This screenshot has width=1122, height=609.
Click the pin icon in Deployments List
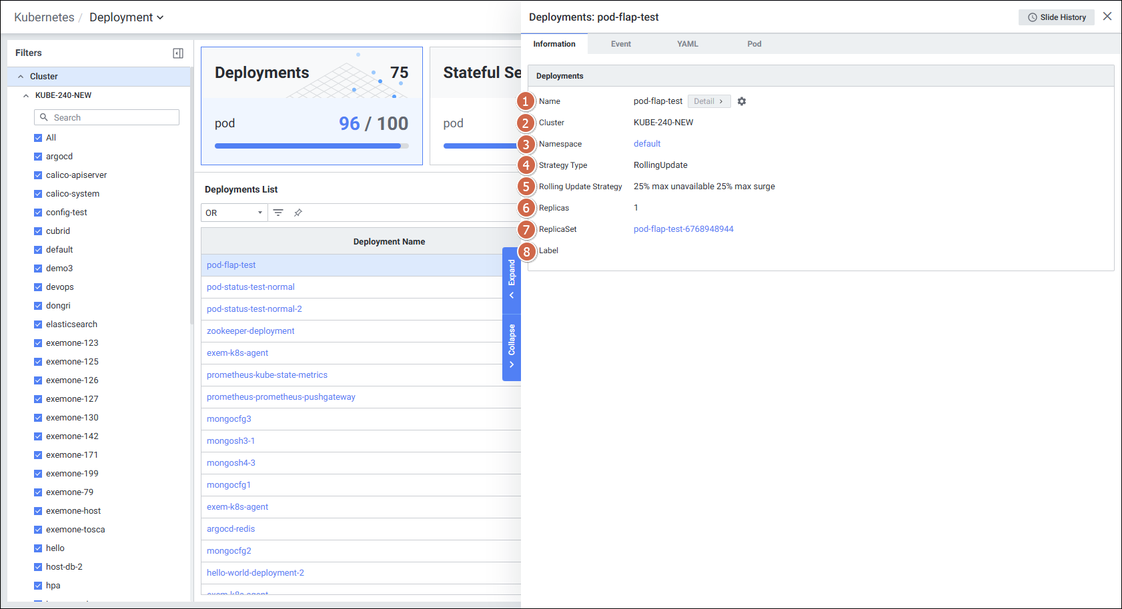point(298,213)
